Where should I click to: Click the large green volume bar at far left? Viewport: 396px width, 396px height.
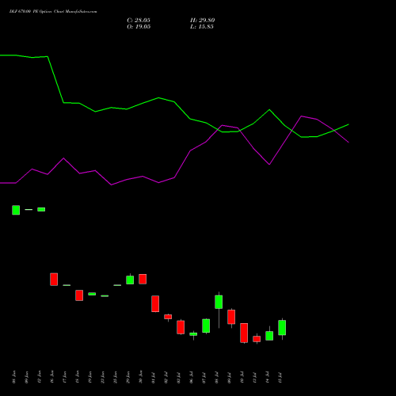(16, 210)
